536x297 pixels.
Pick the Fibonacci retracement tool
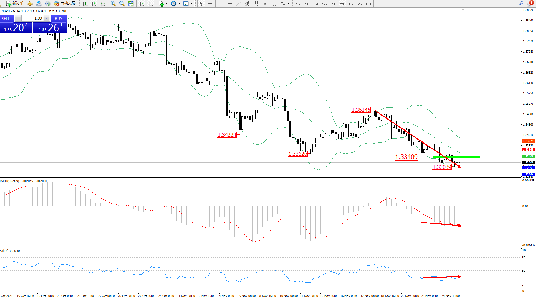tap(256, 3)
